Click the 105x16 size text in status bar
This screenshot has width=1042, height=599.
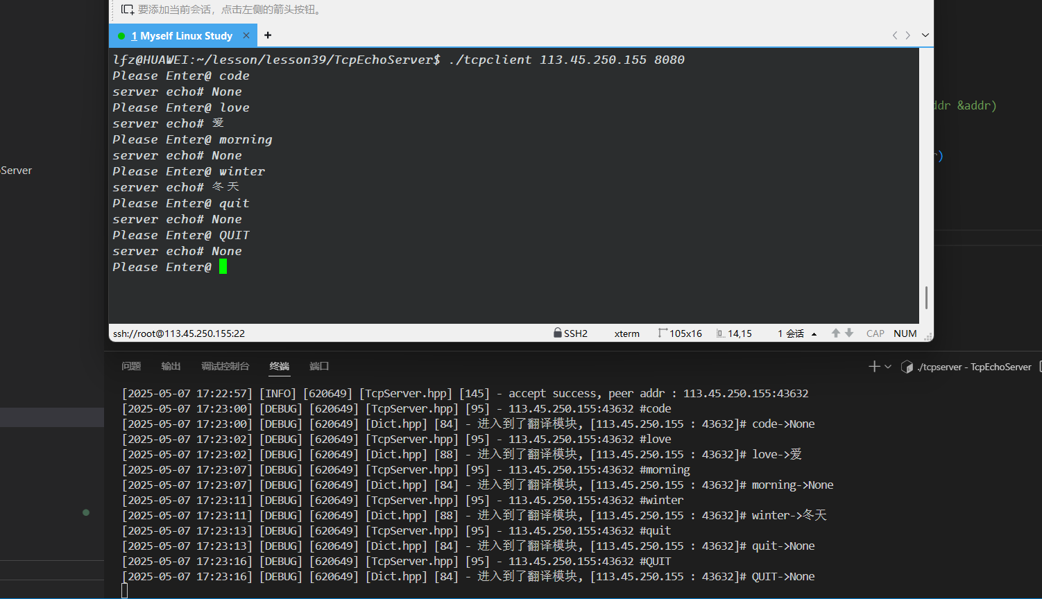click(x=685, y=333)
